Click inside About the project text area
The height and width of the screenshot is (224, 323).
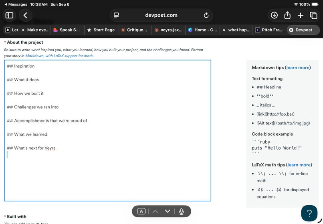coord(107,131)
